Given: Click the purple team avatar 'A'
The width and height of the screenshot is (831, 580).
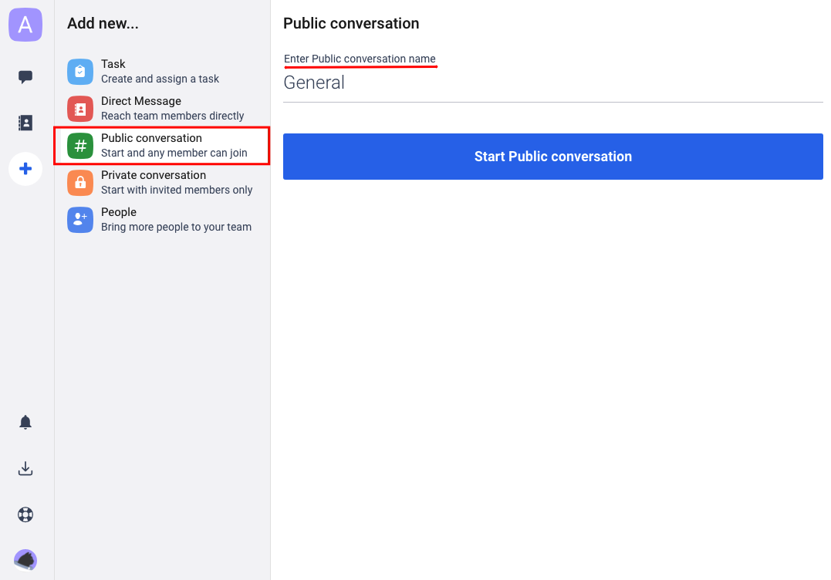Looking at the screenshot, I should point(25,25).
